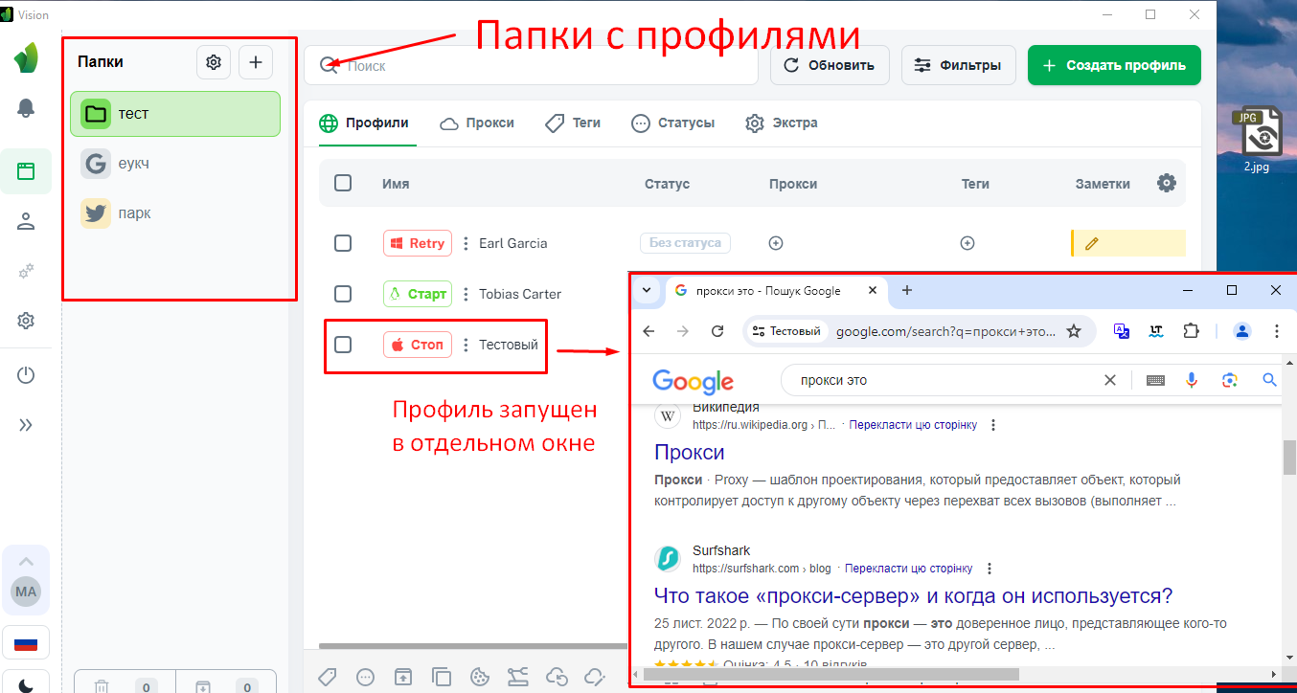The image size is (1297, 693).
Task: Click the cloud restore icon in bottom toolbar
Action: coord(557,677)
